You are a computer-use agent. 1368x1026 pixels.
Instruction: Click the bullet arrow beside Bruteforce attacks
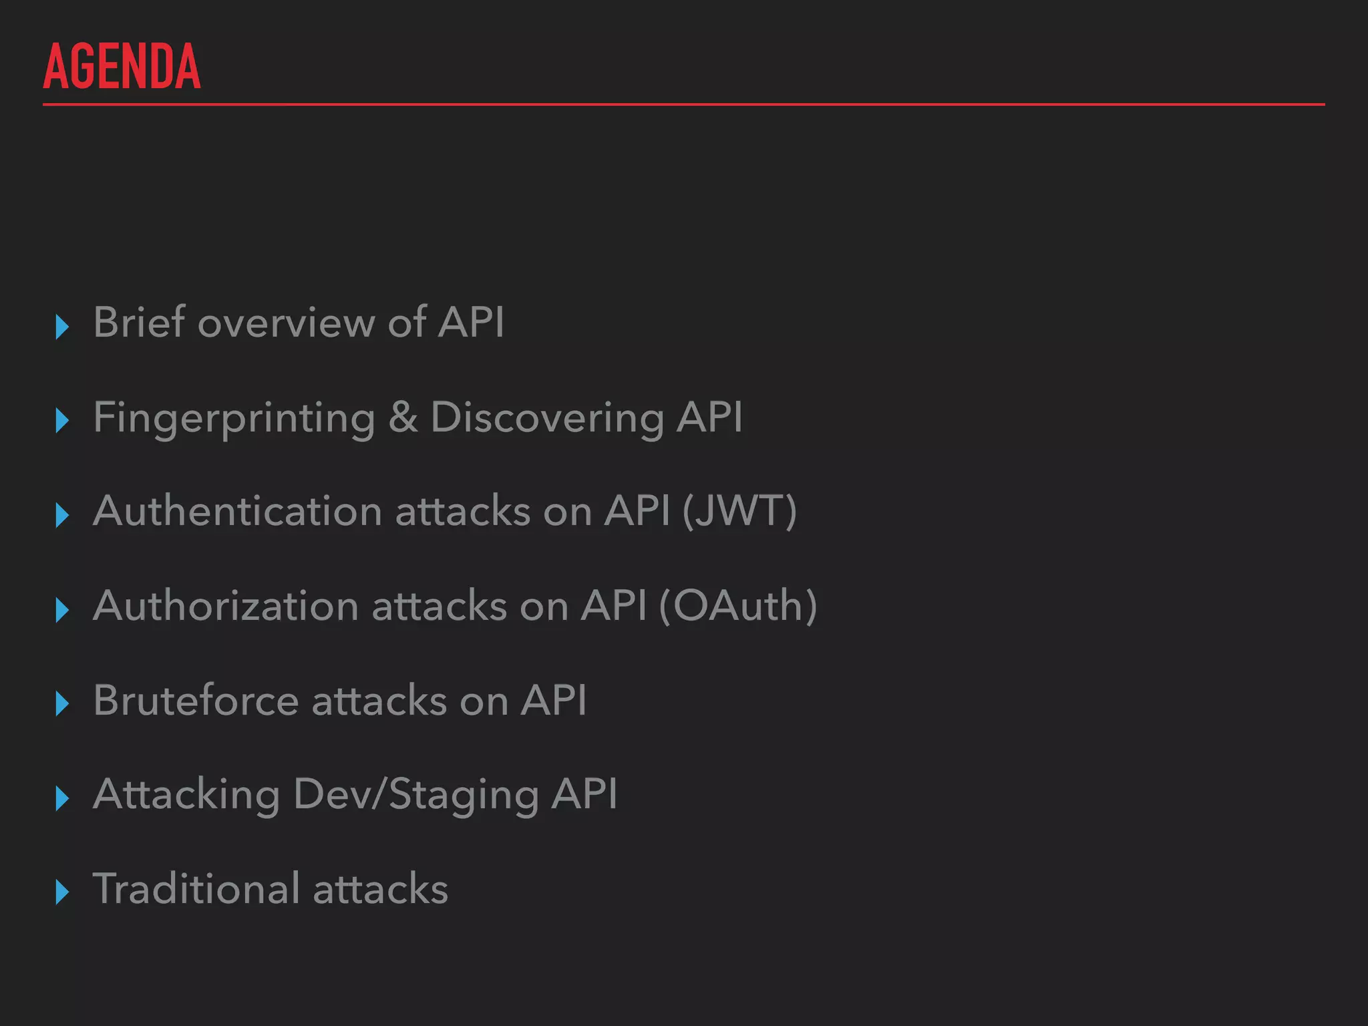pyautogui.click(x=62, y=704)
